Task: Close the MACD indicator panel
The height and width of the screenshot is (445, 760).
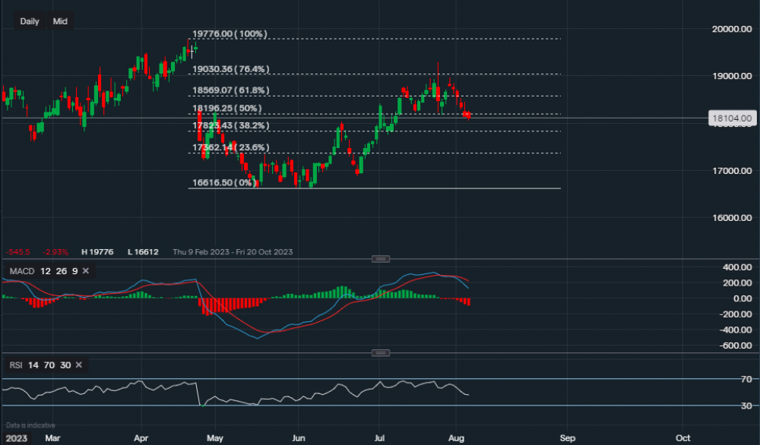Action: click(85, 271)
